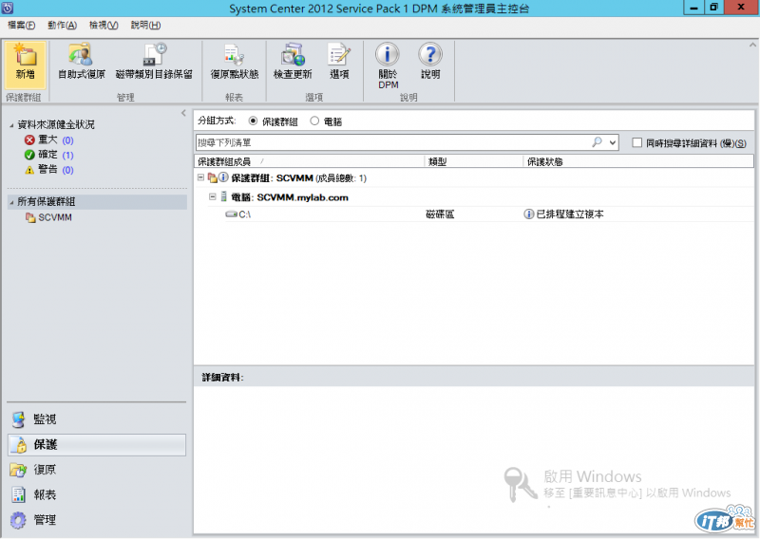760x539 pixels.
Task: Click the 保護群組: SCVMM group title text
Action: point(272,177)
